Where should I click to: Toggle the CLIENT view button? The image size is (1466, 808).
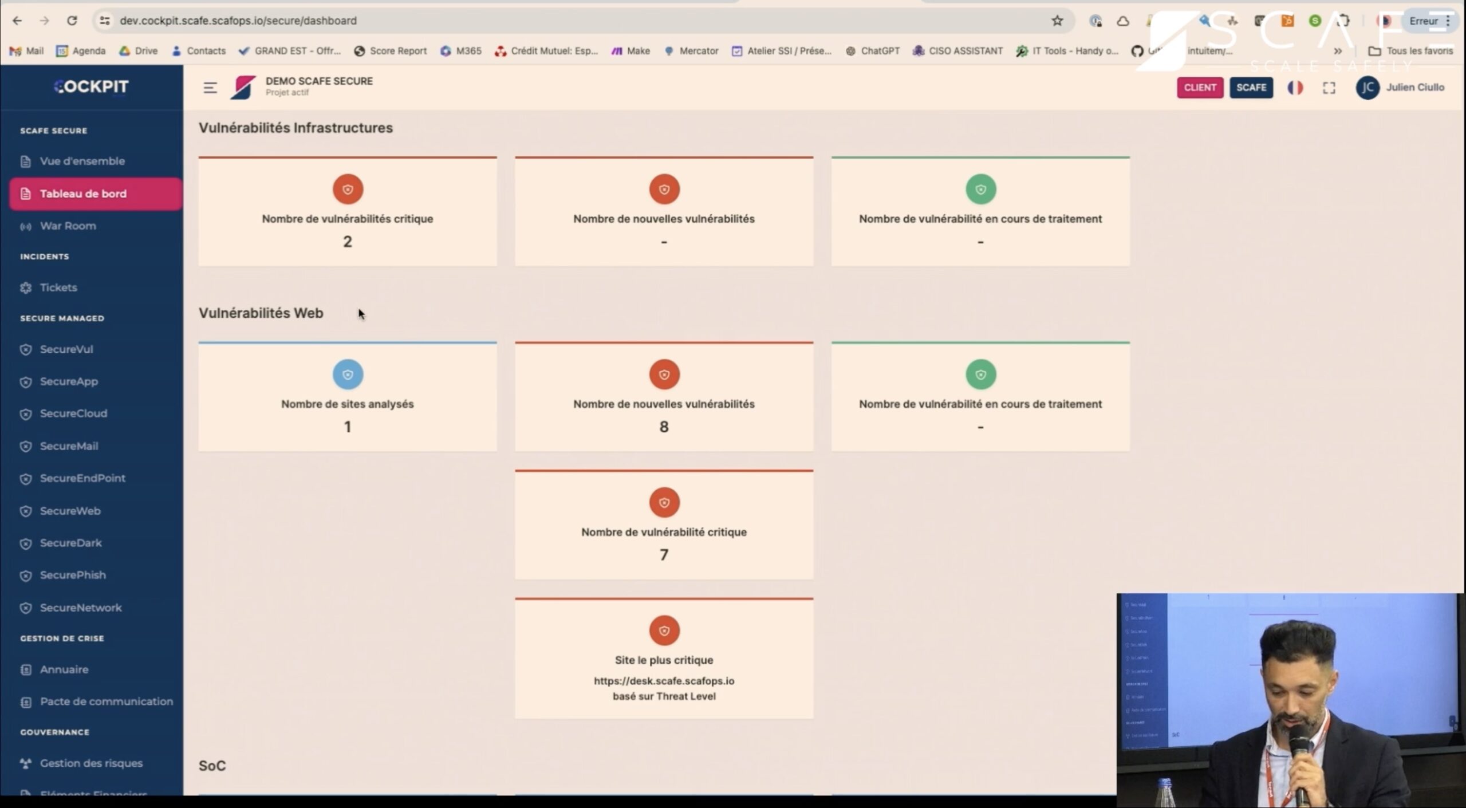pyautogui.click(x=1200, y=86)
